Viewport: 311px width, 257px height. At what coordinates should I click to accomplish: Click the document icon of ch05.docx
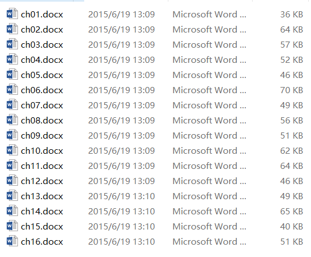point(12,74)
